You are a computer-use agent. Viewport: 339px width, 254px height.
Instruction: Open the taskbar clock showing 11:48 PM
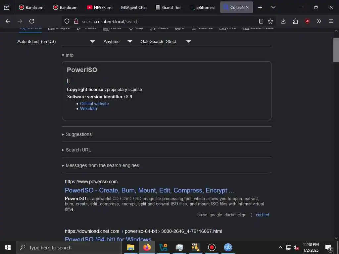click(x=311, y=247)
